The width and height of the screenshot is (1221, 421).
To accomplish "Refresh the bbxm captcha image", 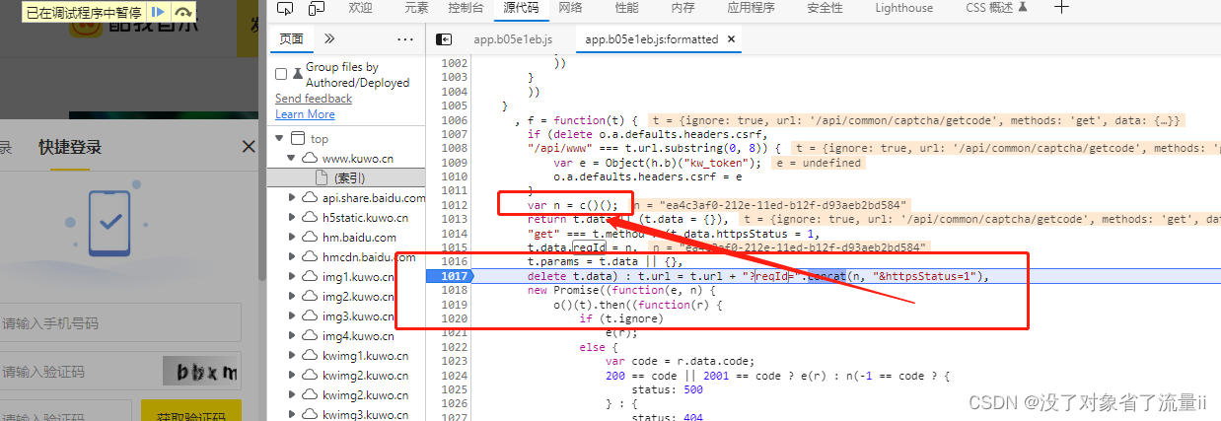I will click(x=202, y=372).
